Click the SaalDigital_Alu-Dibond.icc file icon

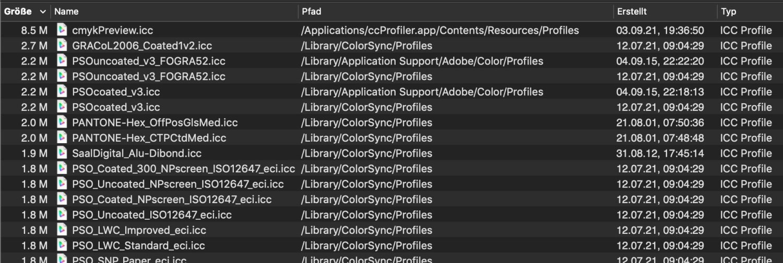(62, 154)
